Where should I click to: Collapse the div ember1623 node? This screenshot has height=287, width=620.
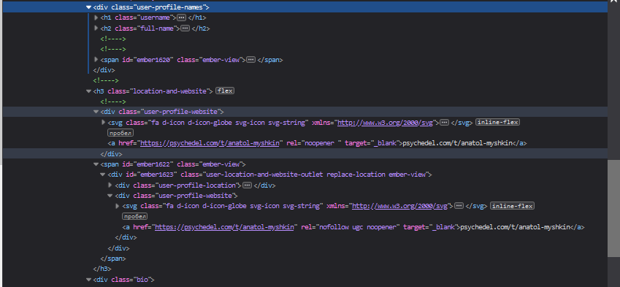click(x=103, y=175)
